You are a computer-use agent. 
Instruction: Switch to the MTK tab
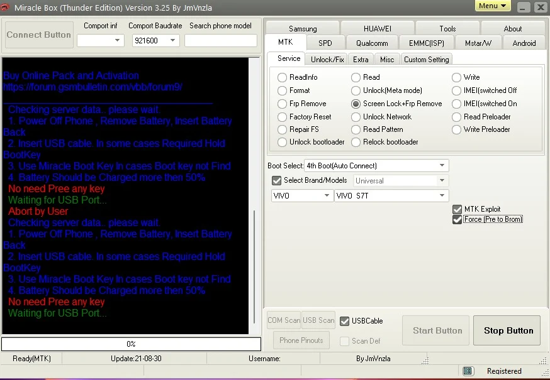coord(286,42)
